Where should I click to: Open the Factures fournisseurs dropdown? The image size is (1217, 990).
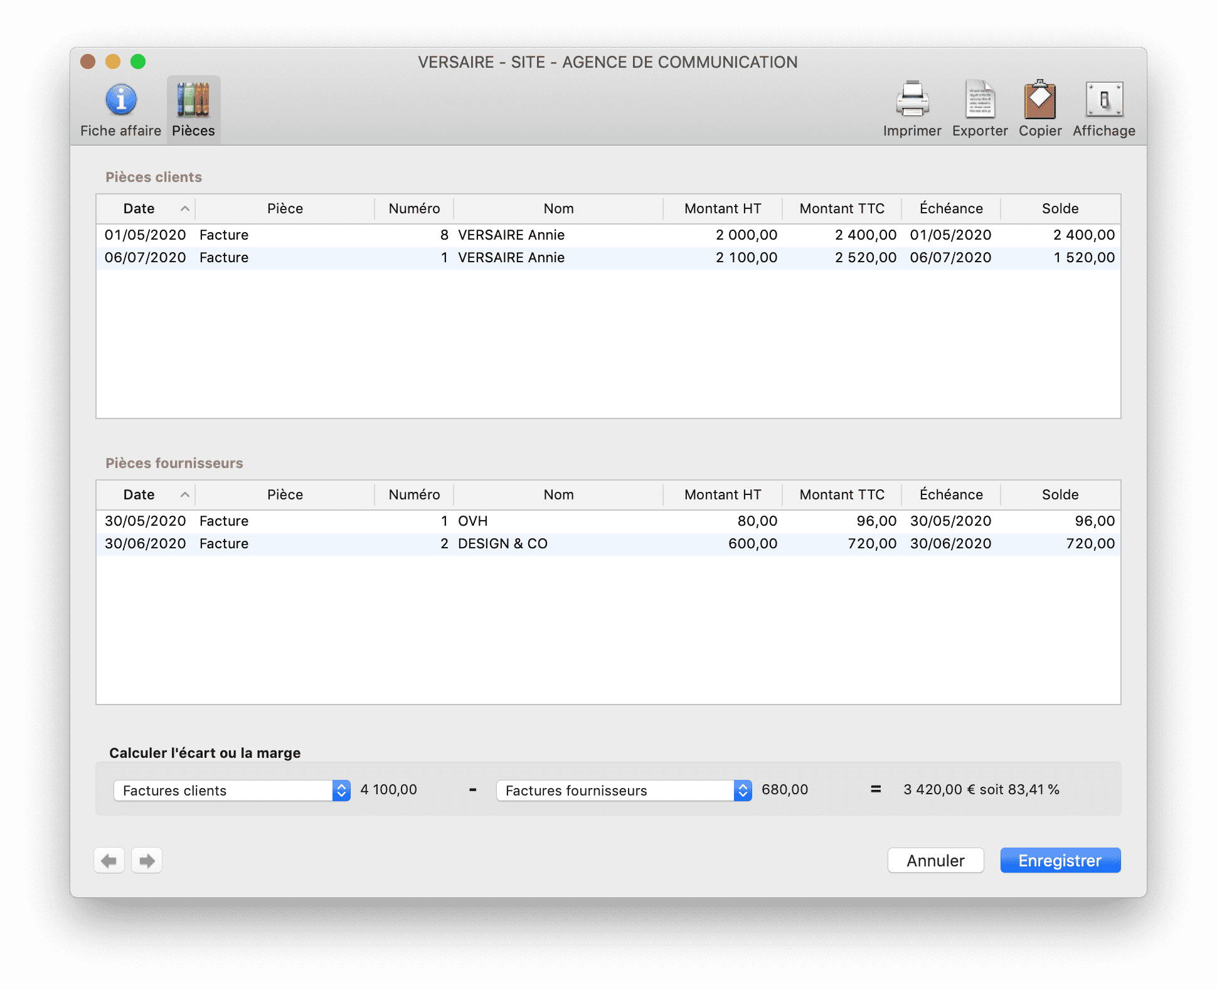[623, 790]
